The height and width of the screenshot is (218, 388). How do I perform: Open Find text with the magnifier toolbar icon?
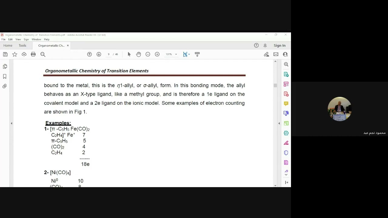pyautogui.click(x=43, y=54)
